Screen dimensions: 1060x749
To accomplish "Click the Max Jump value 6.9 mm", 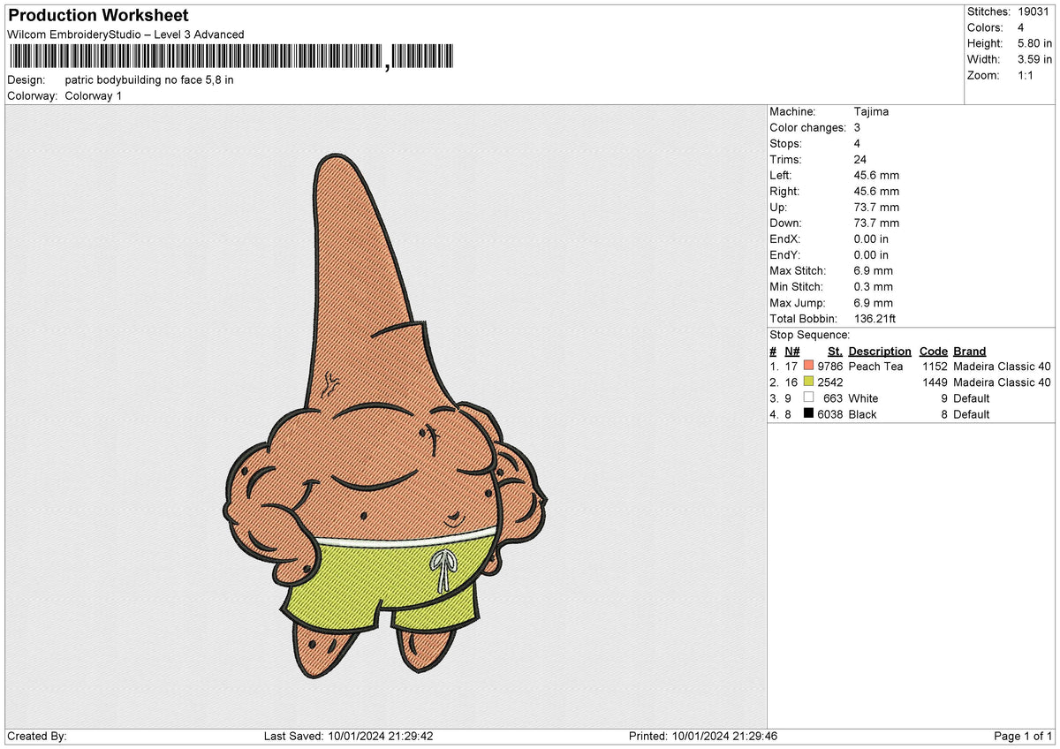I will pyautogui.click(x=874, y=302).
